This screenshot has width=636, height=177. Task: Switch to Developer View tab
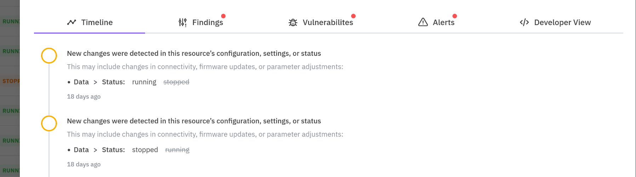562,23
